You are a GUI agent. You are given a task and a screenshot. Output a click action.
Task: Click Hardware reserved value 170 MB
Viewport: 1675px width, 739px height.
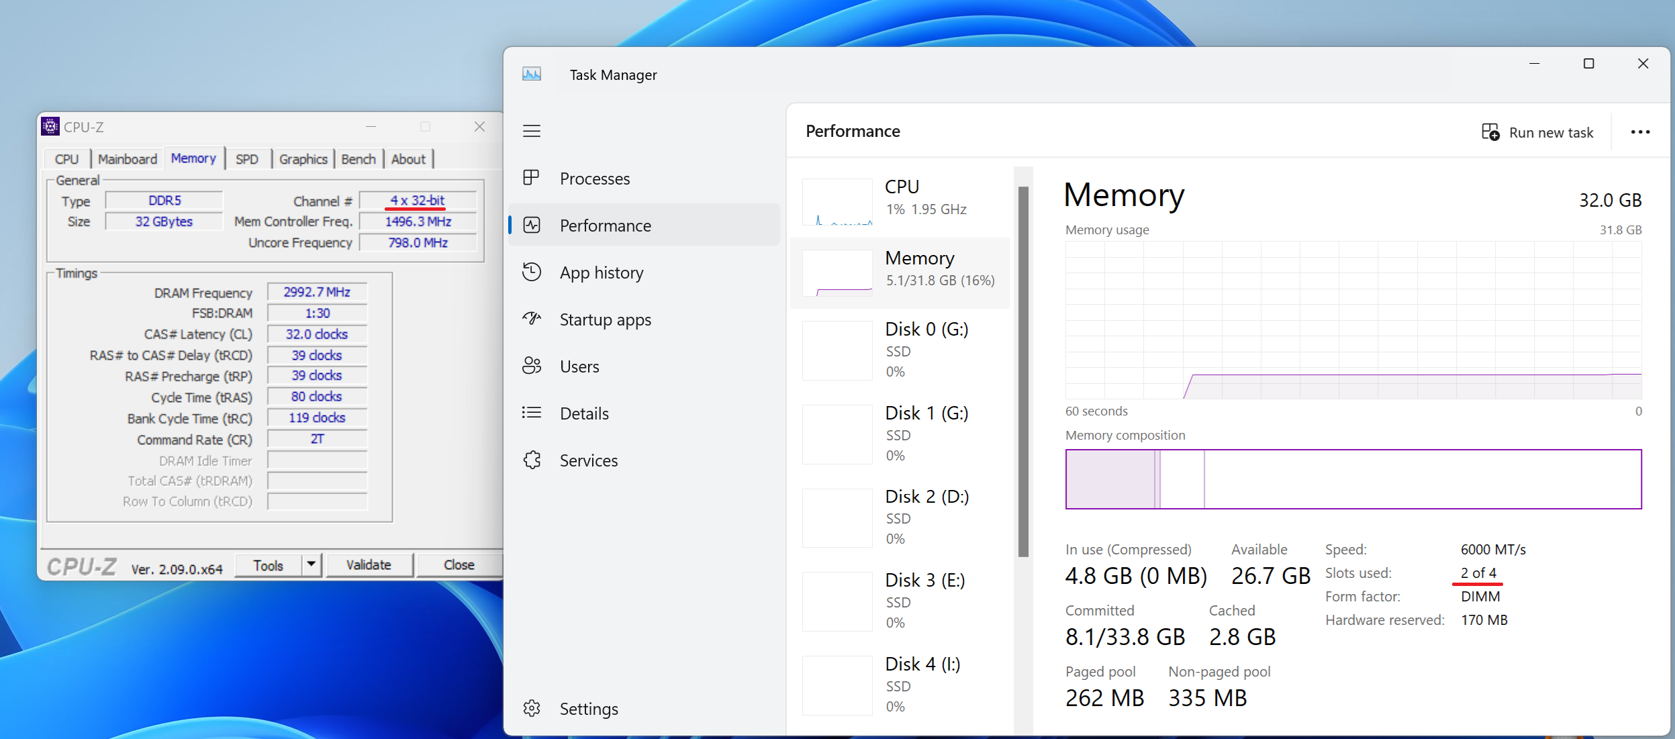(1484, 620)
